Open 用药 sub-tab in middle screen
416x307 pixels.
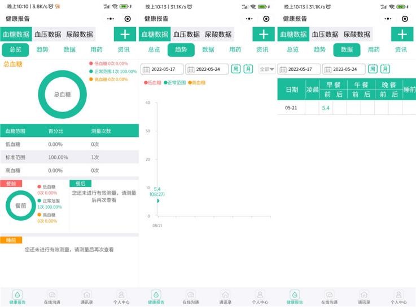(235, 50)
